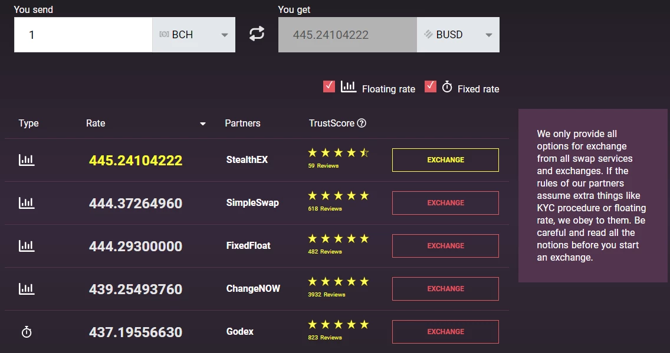Uncheck the Fixed rate checkbox

[x=431, y=86]
